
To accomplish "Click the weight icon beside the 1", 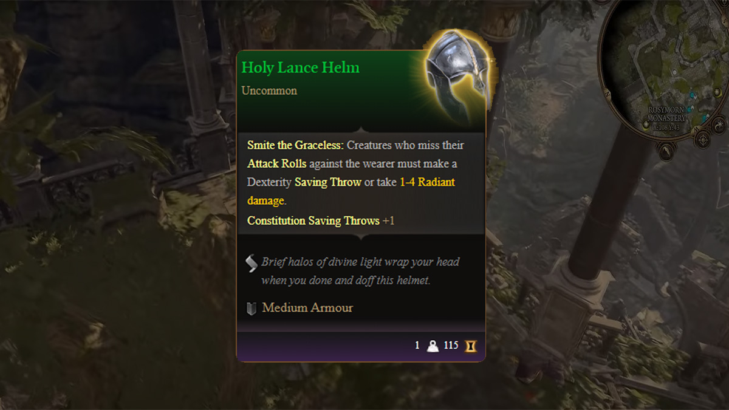I will click(x=433, y=346).
